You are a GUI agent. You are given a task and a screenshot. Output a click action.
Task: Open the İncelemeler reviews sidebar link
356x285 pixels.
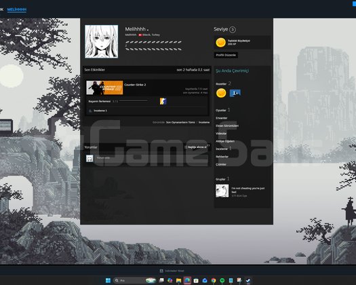pyautogui.click(x=222, y=149)
